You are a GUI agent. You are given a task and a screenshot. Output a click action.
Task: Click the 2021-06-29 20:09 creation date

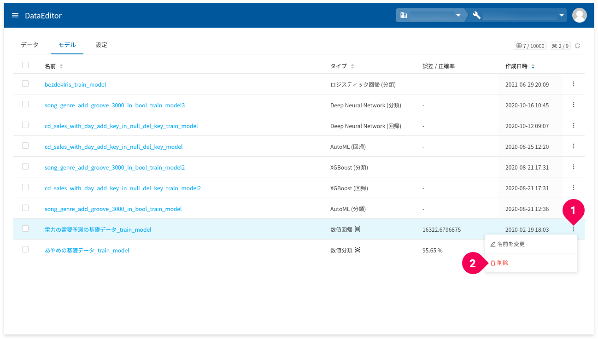(x=527, y=84)
